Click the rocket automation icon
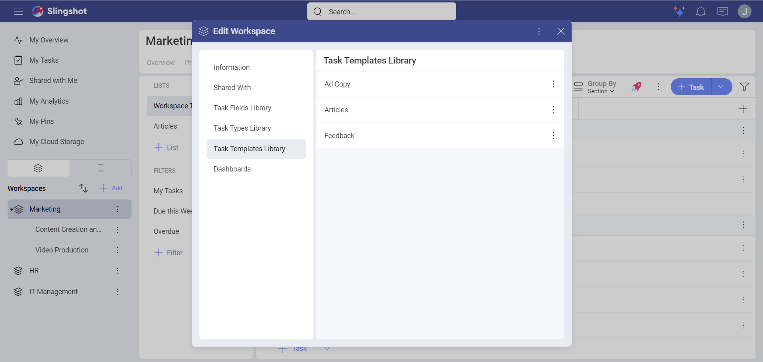Viewport: 763px width, 362px height. tap(637, 87)
